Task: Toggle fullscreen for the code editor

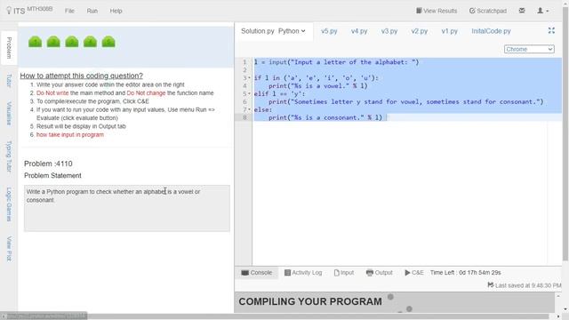Action: (x=551, y=31)
